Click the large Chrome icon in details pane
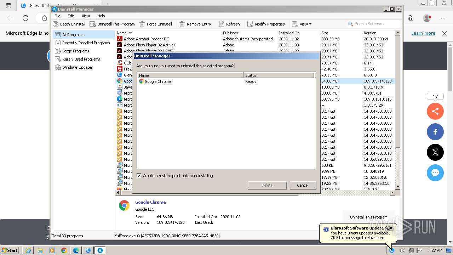 (x=124, y=205)
